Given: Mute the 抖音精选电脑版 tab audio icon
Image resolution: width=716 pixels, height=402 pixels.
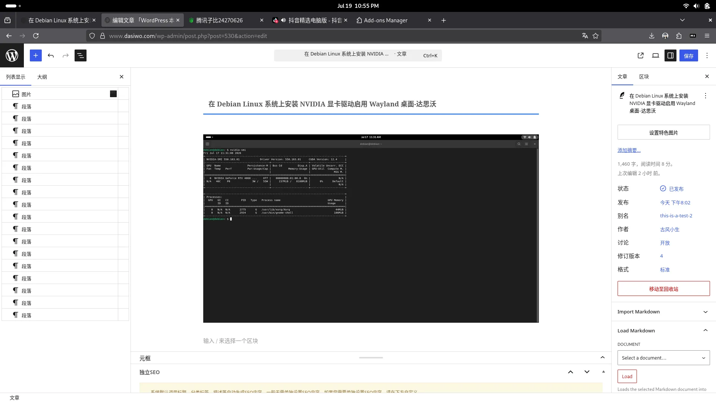Looking at the screenshot, I should tap(283, 20).
